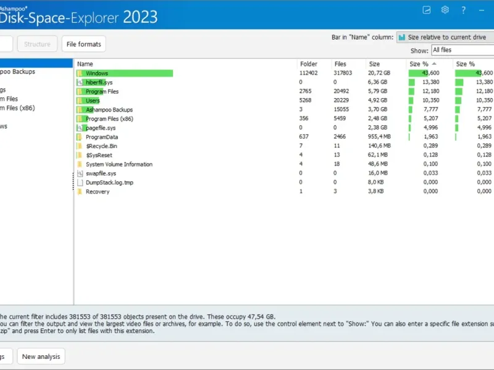
Task: Open the Show 'All files' filter combo box
Action: coord(463,50)
